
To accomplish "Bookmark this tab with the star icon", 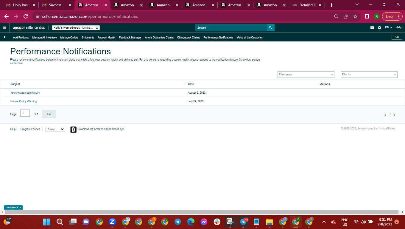I will pos(355,16).
